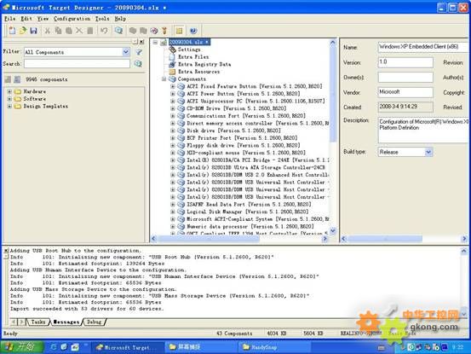
Task: Open the File menu
Action: 10,19
